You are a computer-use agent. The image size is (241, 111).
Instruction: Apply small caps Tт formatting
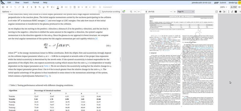pos(39,7)
